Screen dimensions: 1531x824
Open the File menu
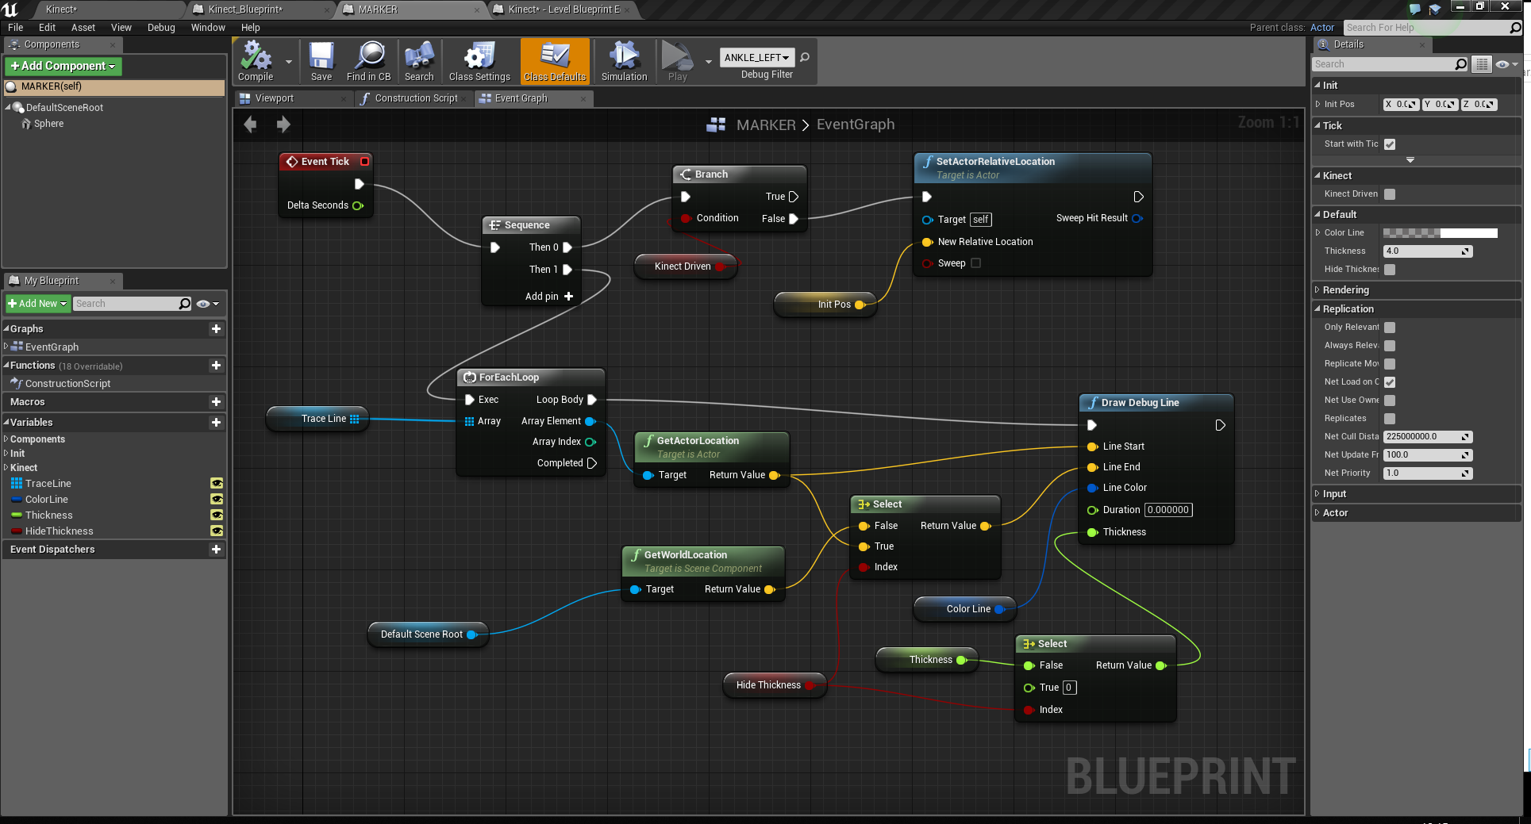pyautogui.click(x=15, y=28)
